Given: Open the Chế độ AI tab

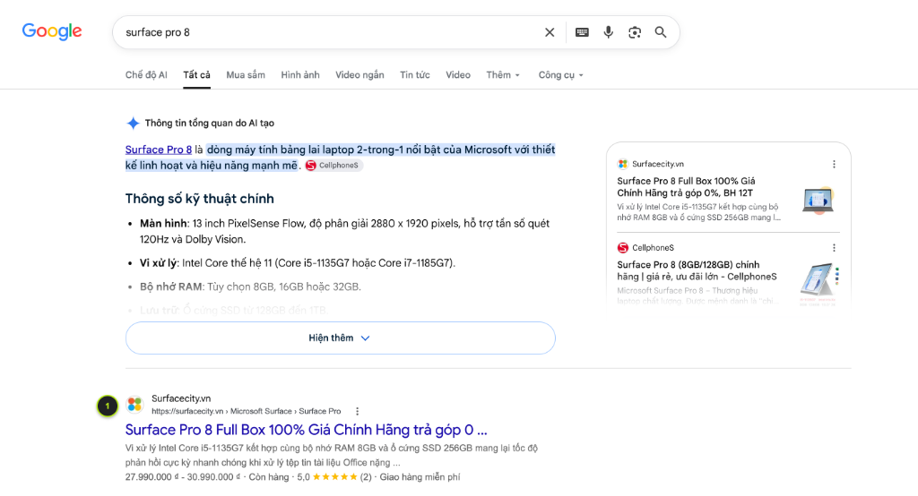Looking at the screenshot, I should tap(146, 75).
